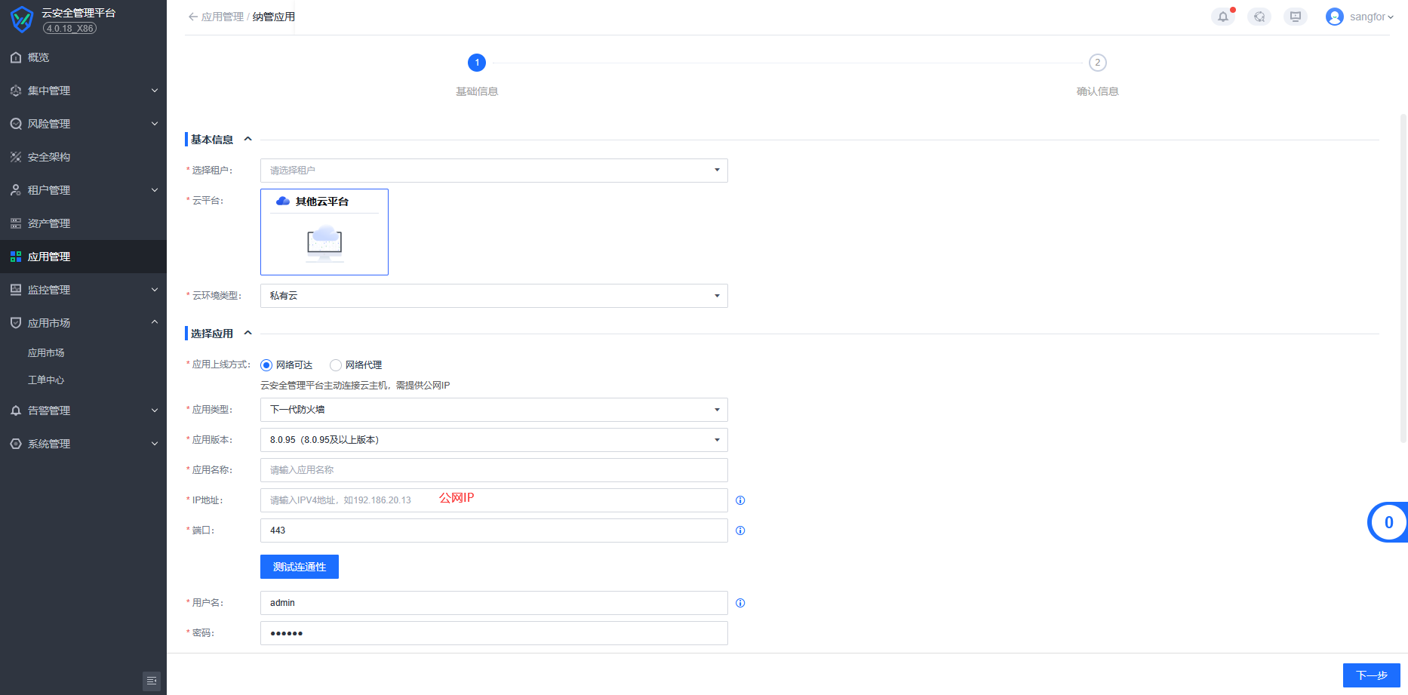Open the 云环境类型 dropdown
Viewport: 1408px width, 695px height.
[x=493, y=296]
